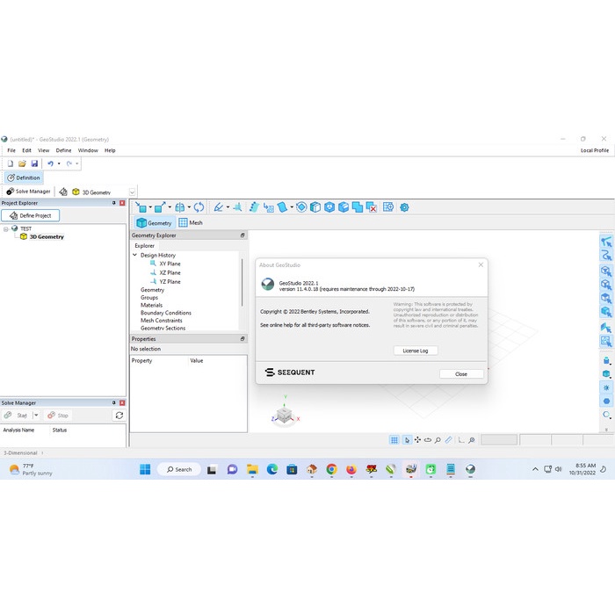The width and height of the screenshot is (615, 615).
Task: Click the measure ruler icon in view bar
Action: (x=448, y=439)
